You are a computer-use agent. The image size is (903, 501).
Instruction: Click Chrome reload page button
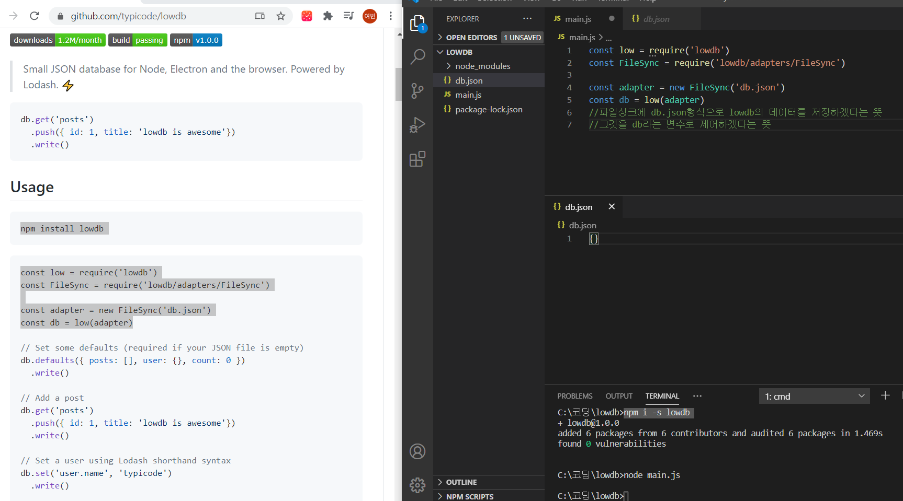(x=35, y=16)
